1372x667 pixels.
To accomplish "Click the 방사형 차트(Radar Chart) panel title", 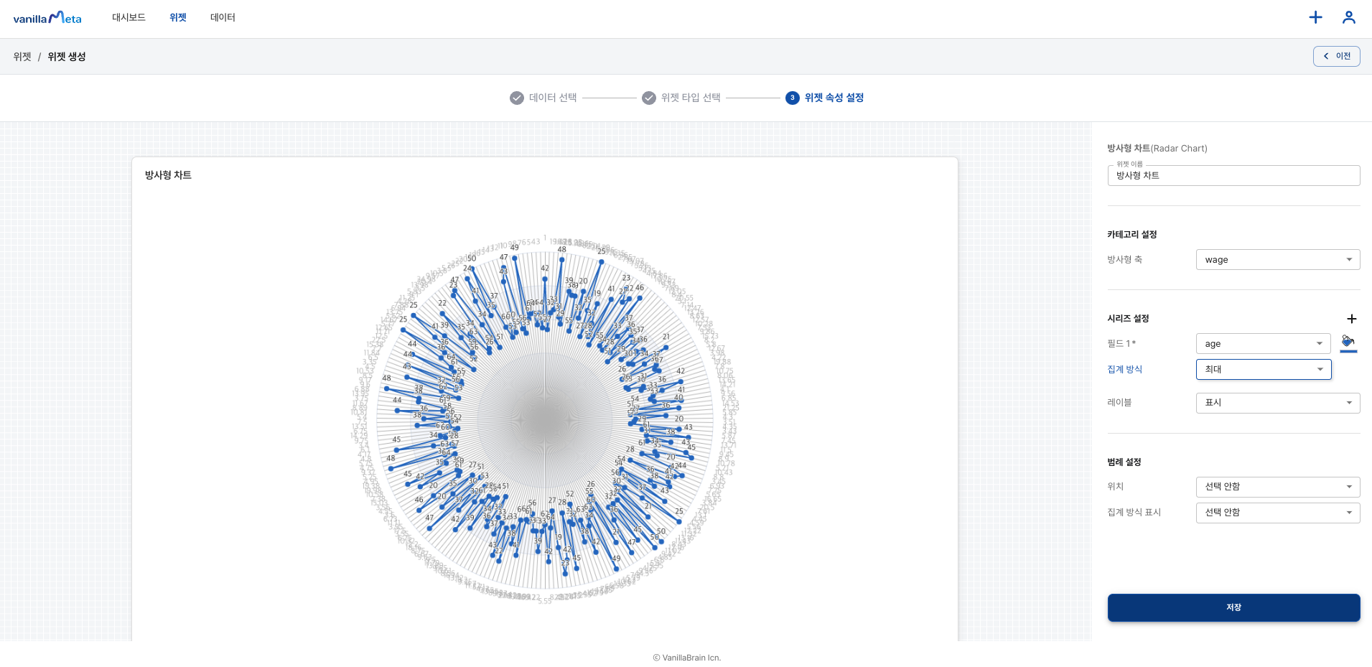I will pyautogui.click(x=1157, y=149).
